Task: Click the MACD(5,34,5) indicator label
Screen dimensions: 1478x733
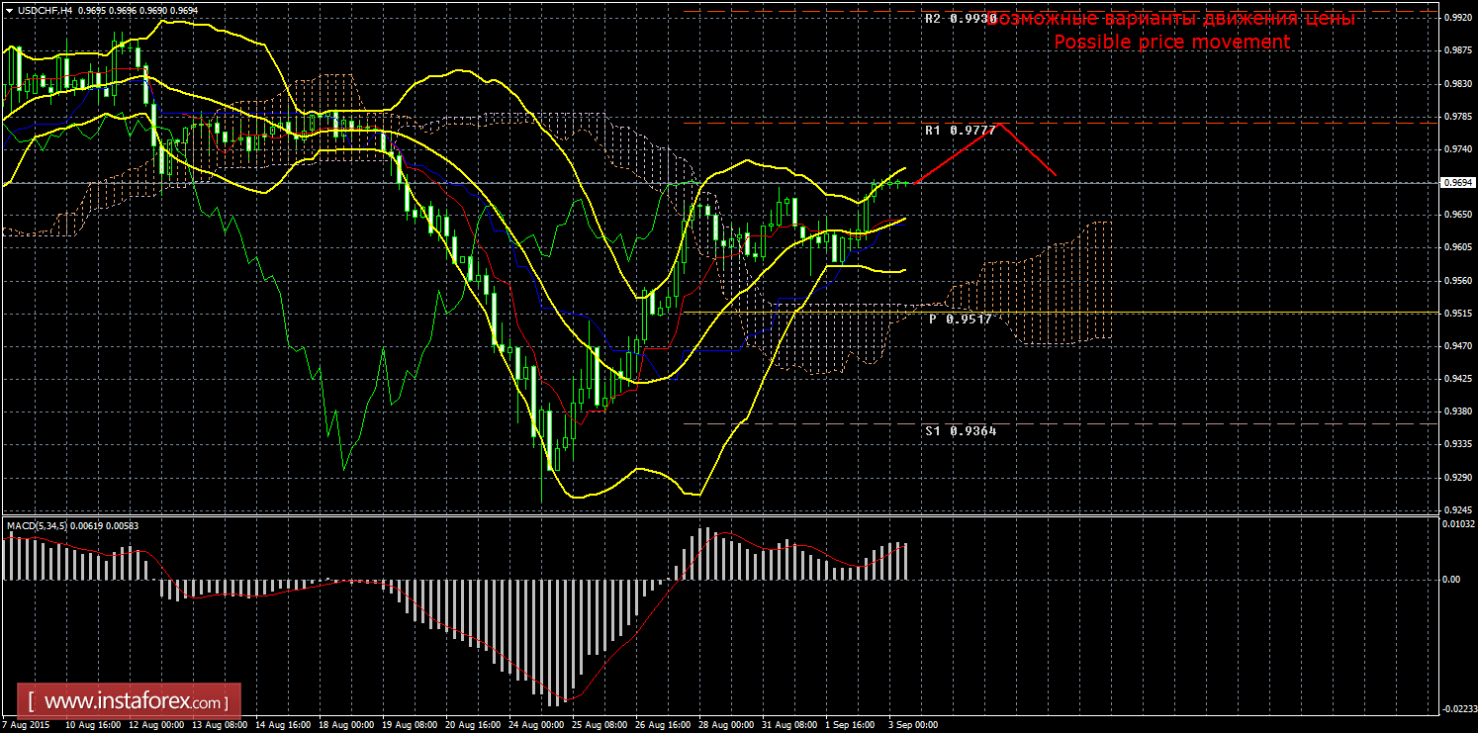Action: pos(36,525)
